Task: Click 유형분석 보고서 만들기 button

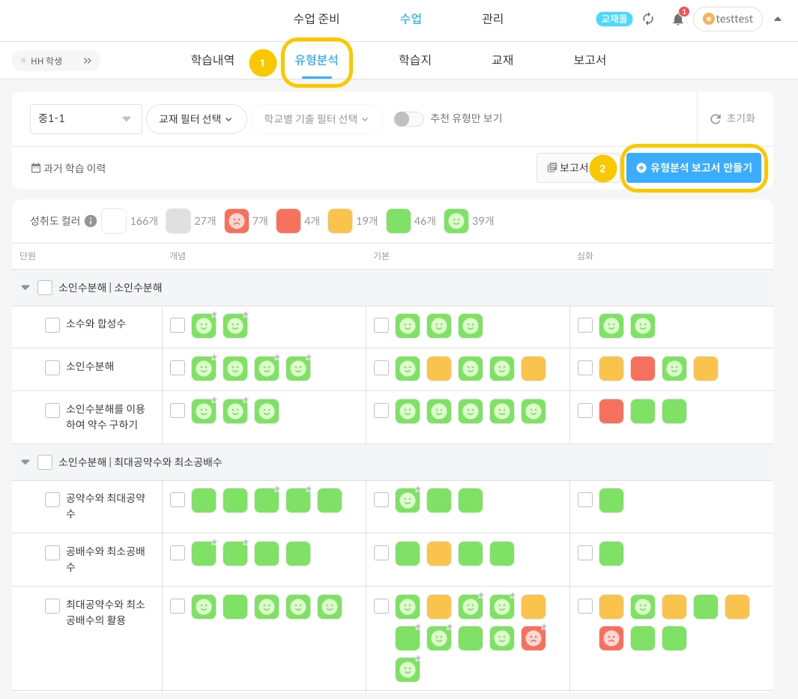Action: click(694, 168)
